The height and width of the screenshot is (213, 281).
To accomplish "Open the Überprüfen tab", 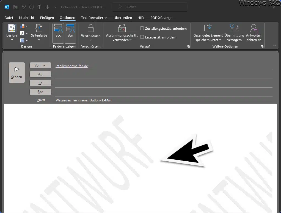I will [123, 18].
